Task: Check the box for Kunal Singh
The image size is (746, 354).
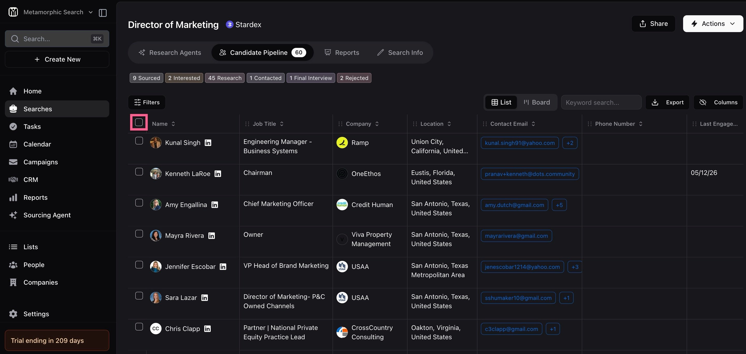Action: 139,141
